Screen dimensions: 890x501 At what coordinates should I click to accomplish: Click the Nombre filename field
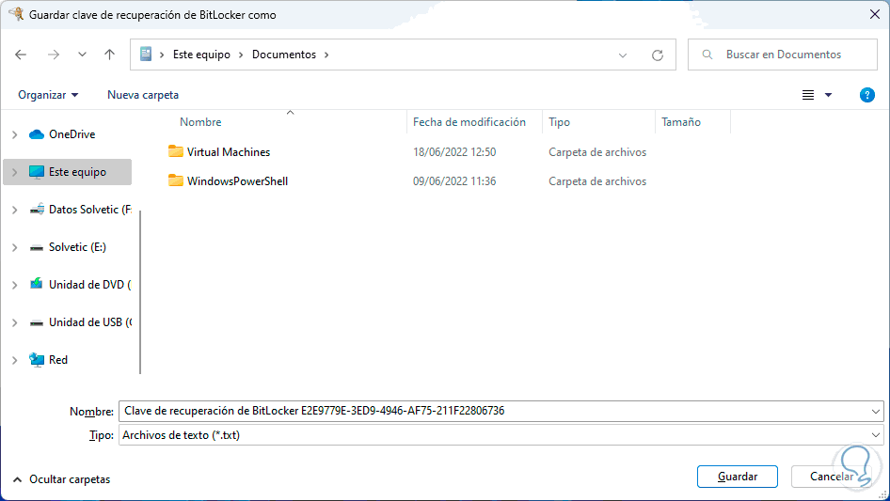click(x=501, y=411)
